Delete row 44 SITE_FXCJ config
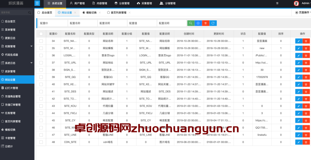The image size is (311, 160). point(306,113)
